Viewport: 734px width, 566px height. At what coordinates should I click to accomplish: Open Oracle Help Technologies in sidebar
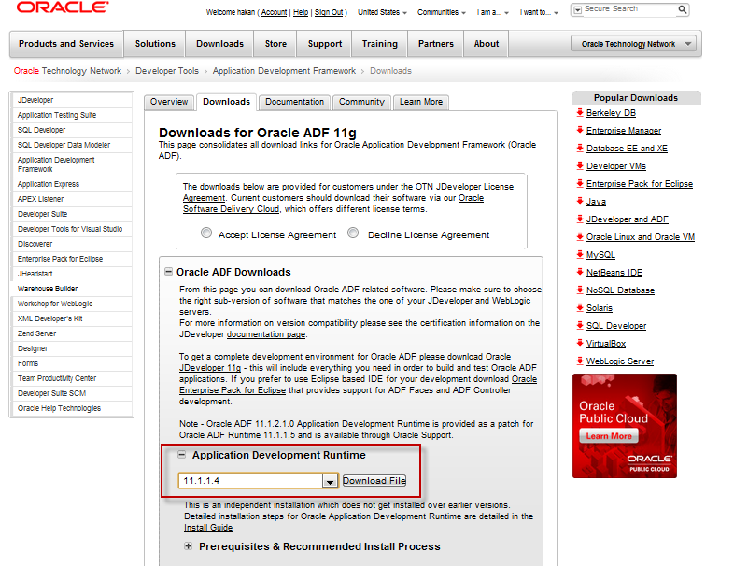[x=60, y=408]
